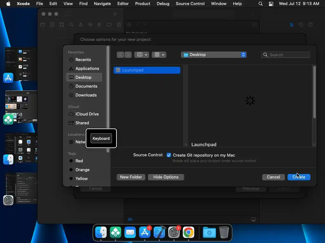Select Desktop in the sidebar
Screen dimensions: 325x243
click(84, 77)
